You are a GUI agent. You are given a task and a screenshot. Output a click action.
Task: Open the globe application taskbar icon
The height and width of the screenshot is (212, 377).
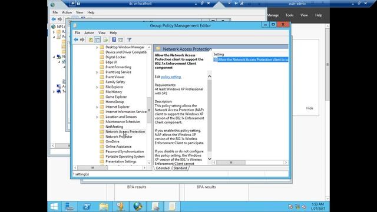point(138,207)
